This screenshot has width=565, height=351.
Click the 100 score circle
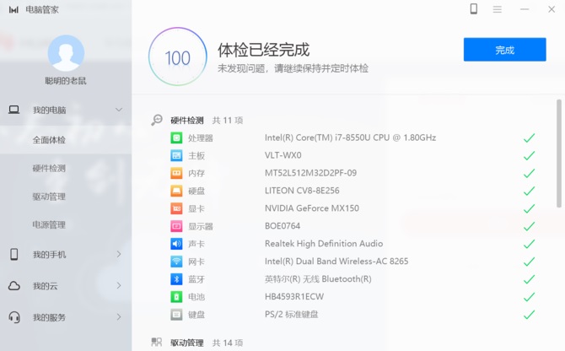[177, 58]
